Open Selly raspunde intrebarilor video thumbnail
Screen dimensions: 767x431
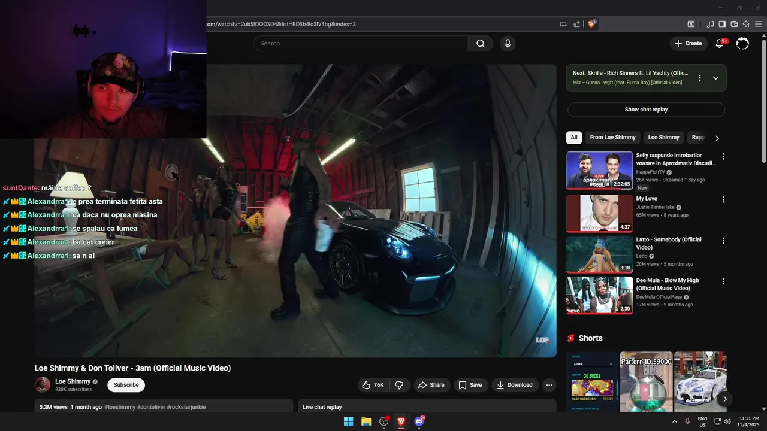599,171
